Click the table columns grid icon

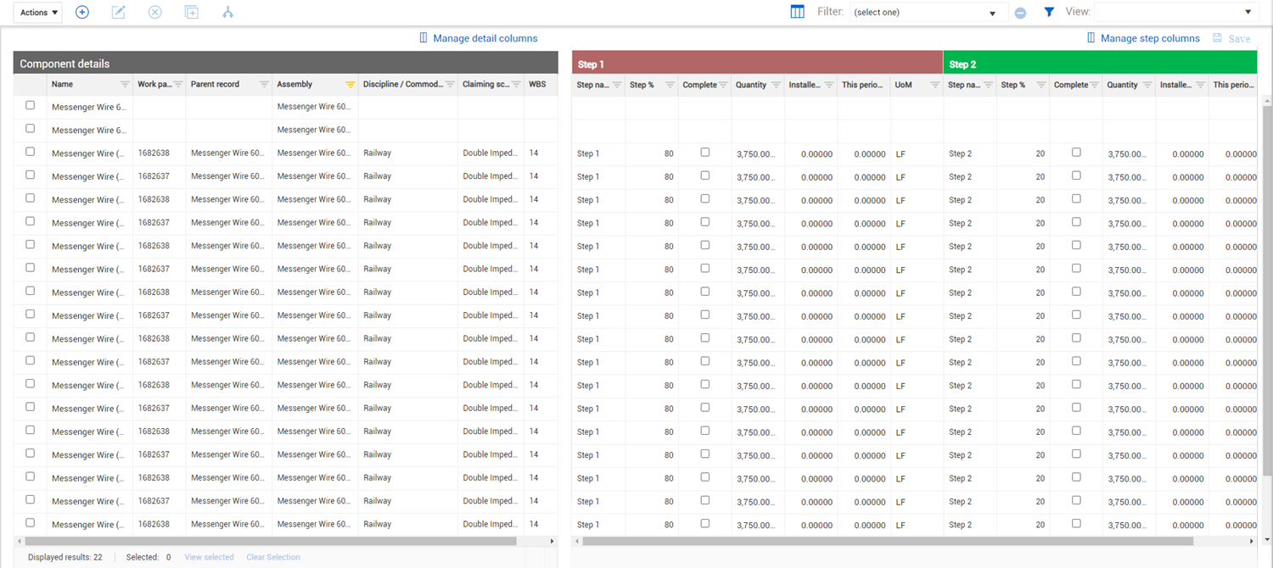pyautogui.click(x=797, y=12)
